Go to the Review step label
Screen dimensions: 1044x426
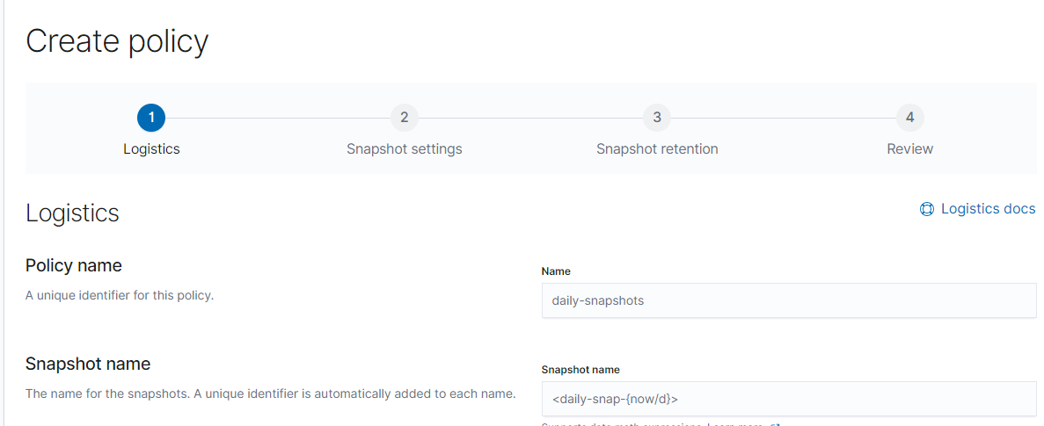coord(910,148)
